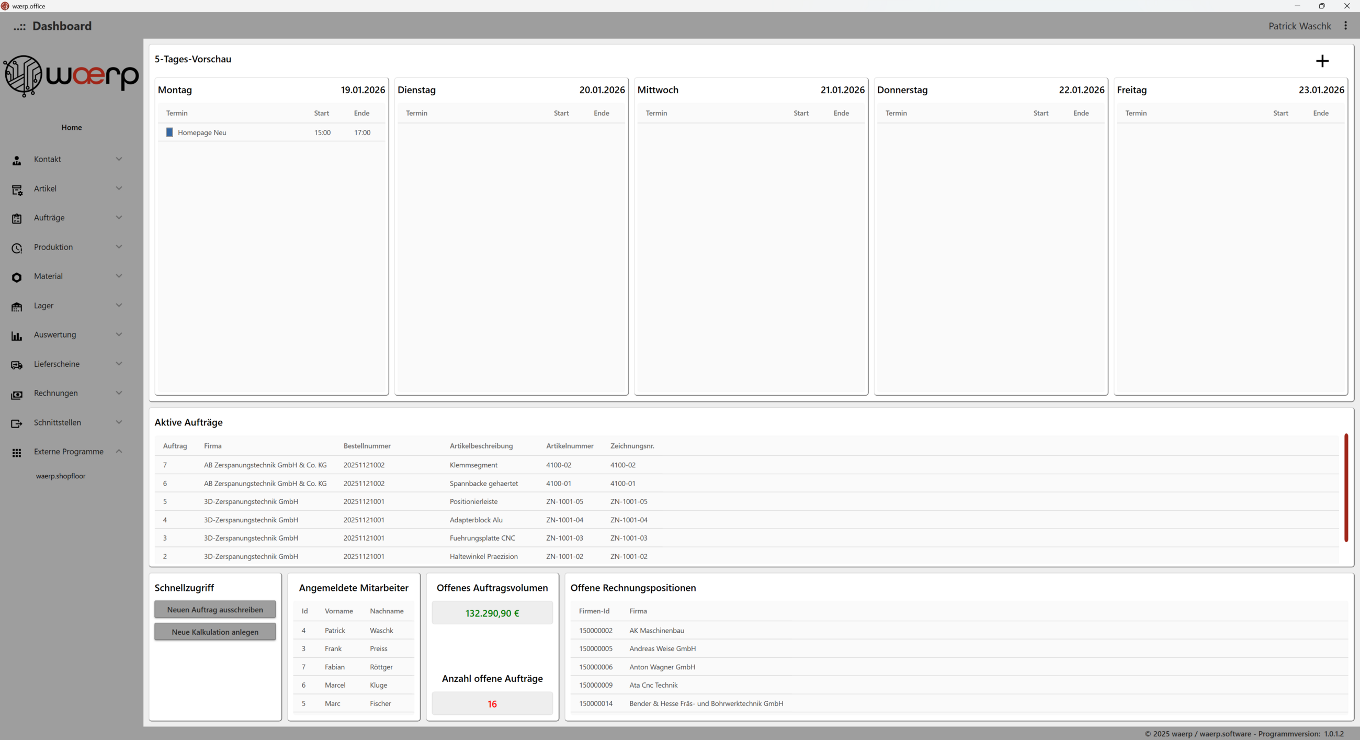Toggle the sidebar via Dashboard dots icon
Image resolution: width=1360 pixels, height=740 pixels.
(x=19, y=26)
